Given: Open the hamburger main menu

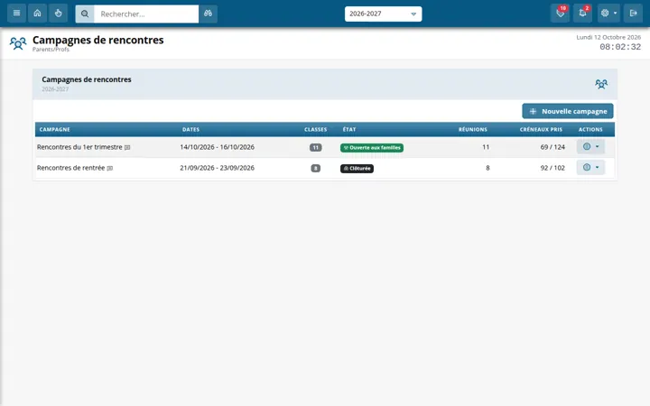Looking at the screenshot, I should coord(16,14).
